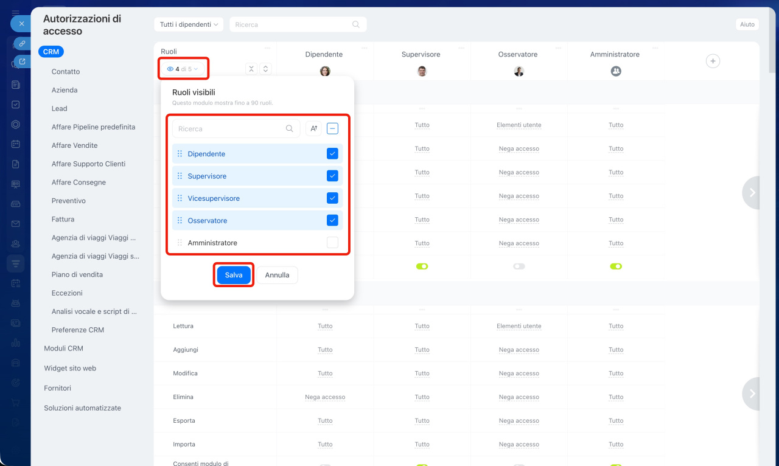The width and height of the screenshot is (779, 466).
Task: Click the add role plus icon
Action: (x=713, y=61)
